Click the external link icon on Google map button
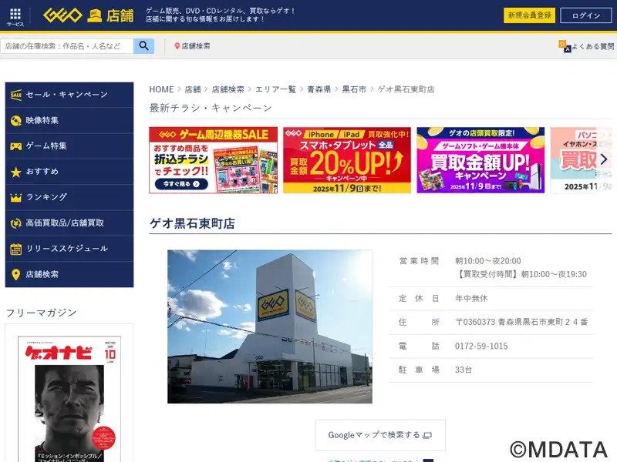 [427, 435]
